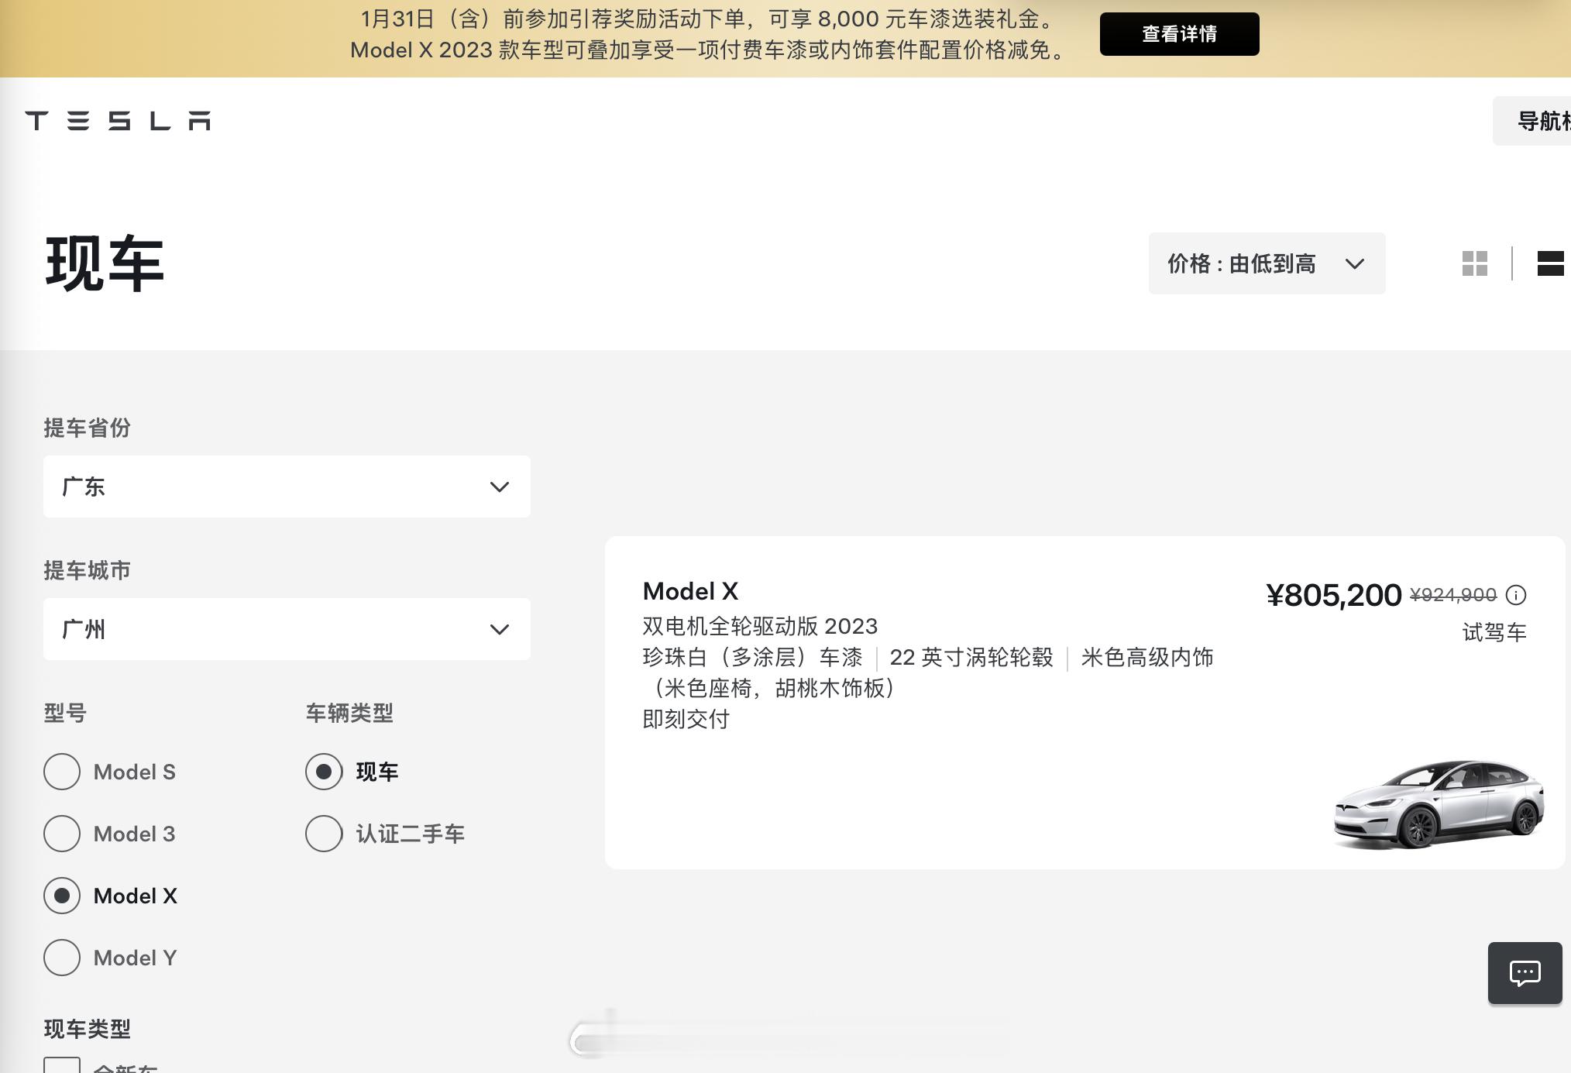Select the Model Y radio button
Screen dimensions: 1571x1073
coord(62,958)
